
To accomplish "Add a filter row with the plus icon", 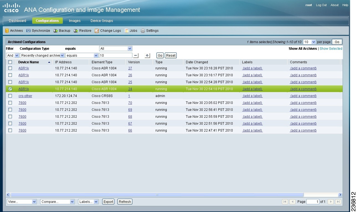I will tap(147, 55).
